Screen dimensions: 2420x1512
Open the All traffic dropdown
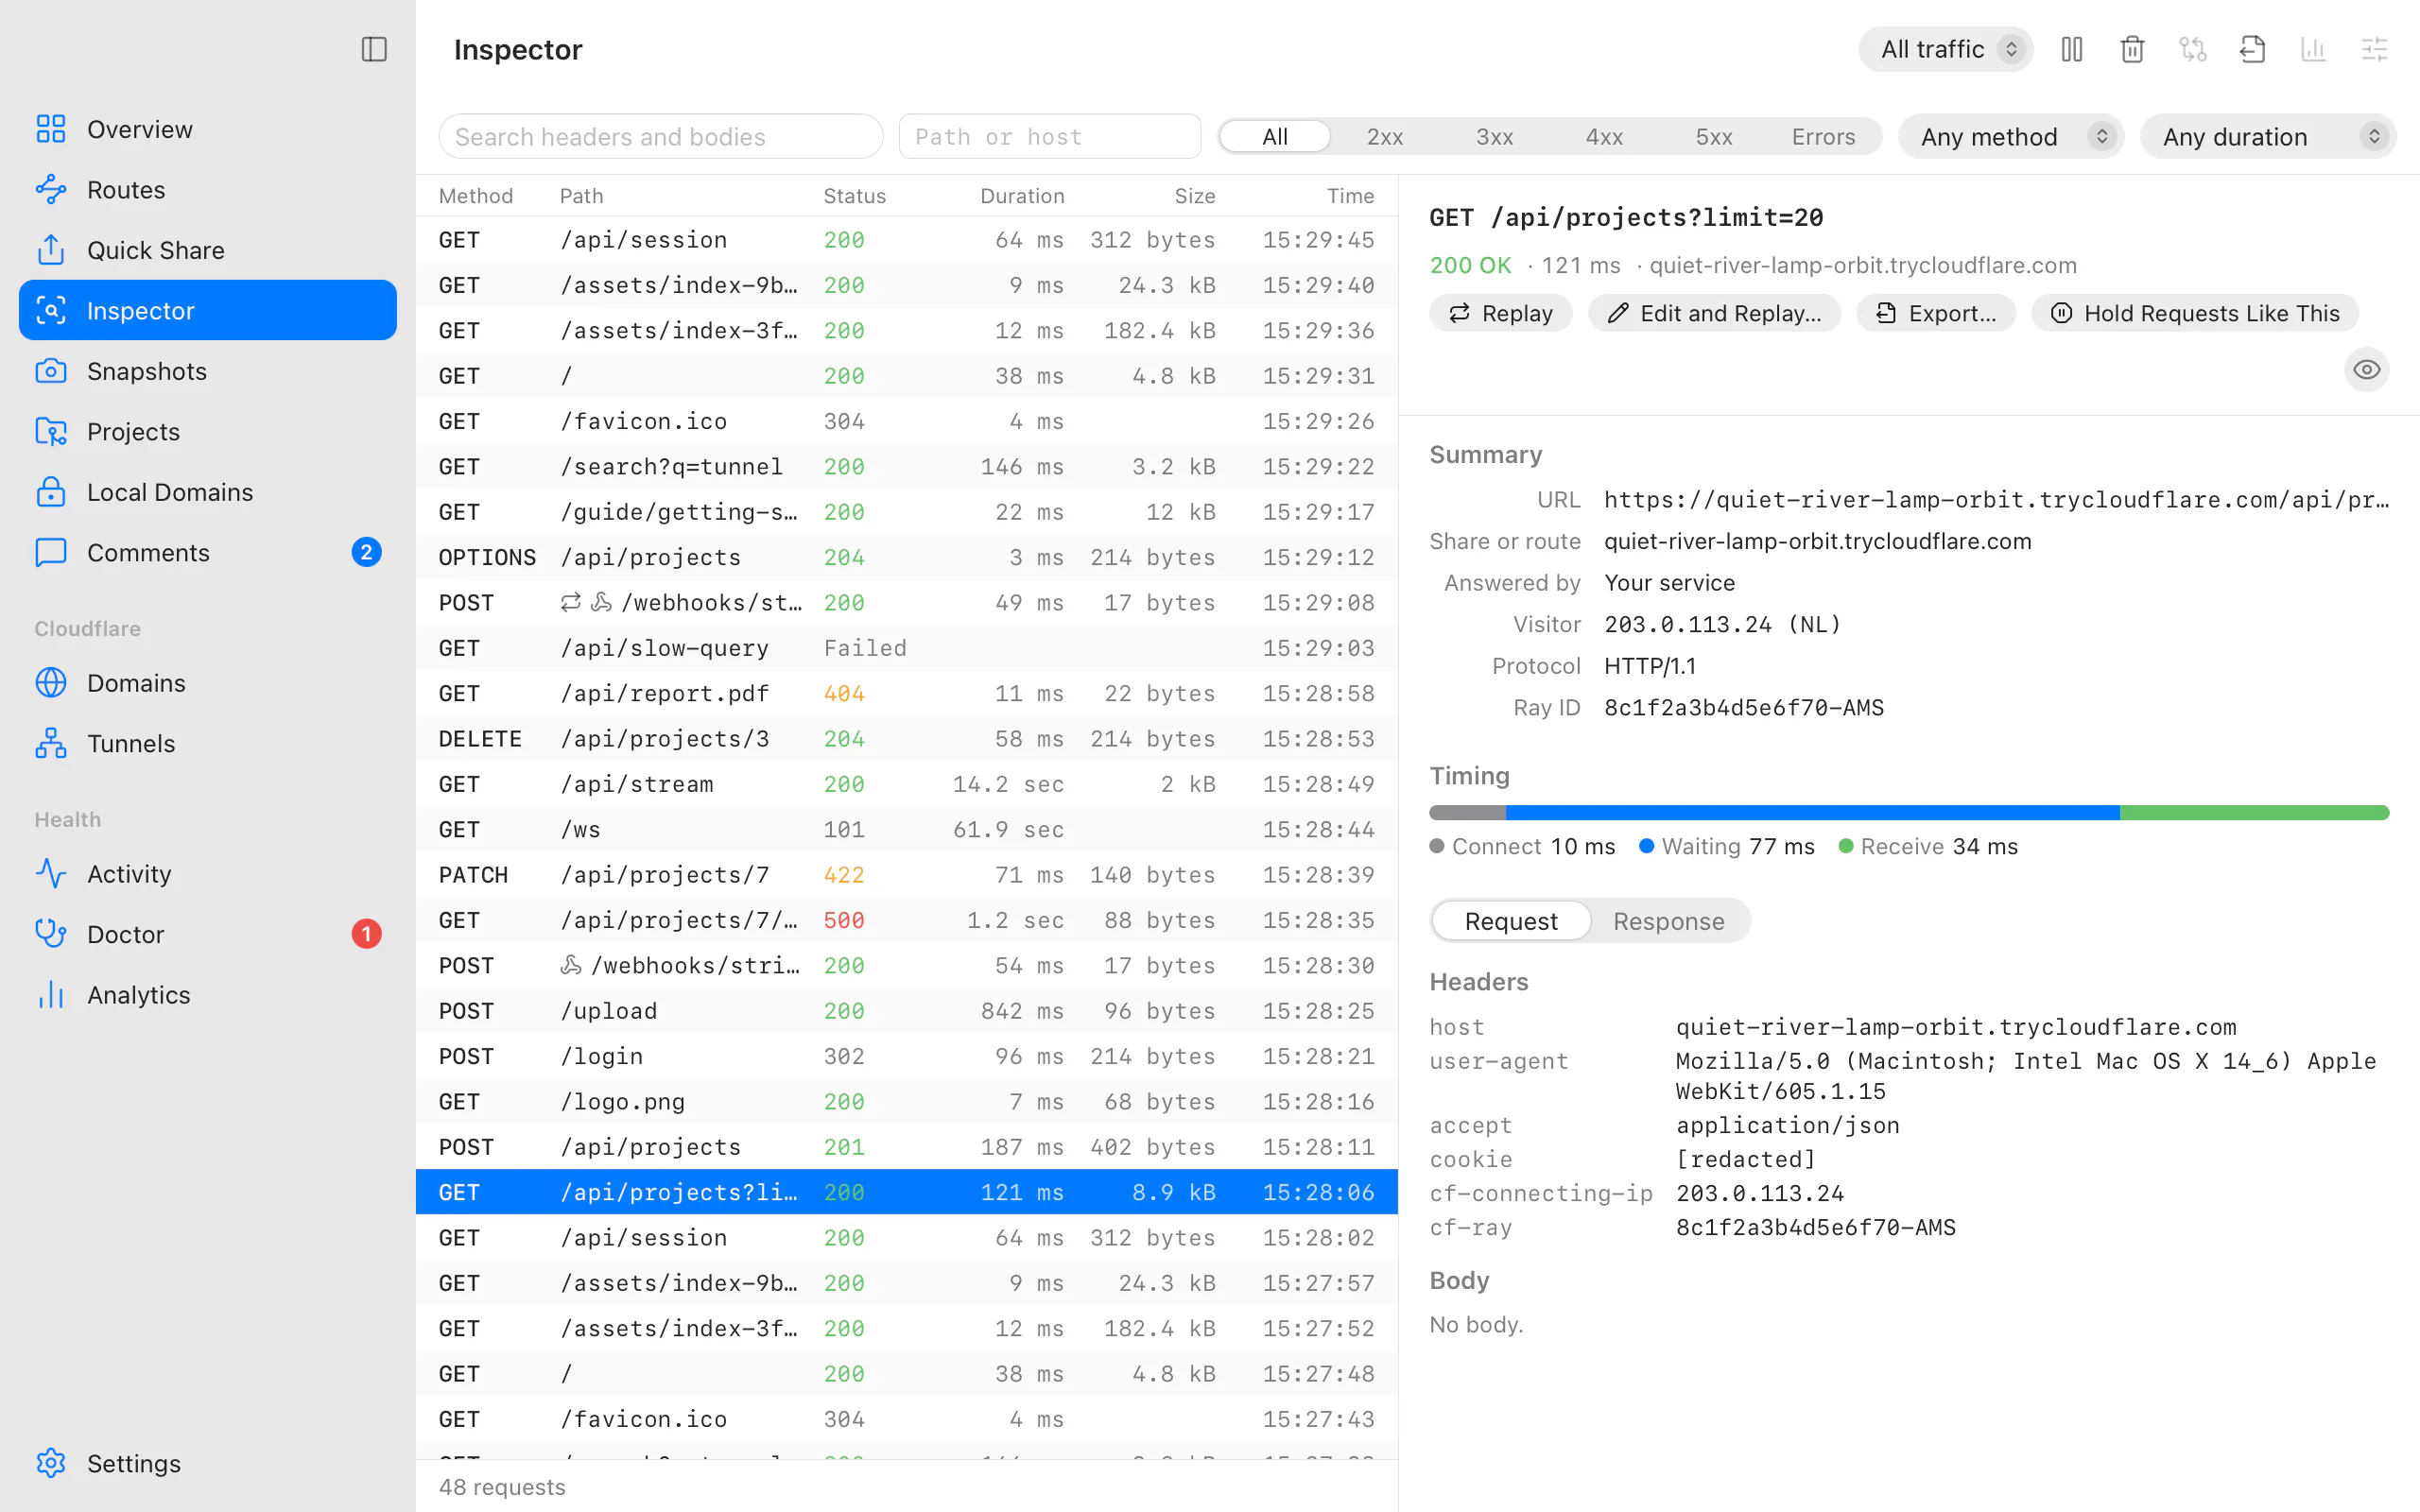pyautogui.click(x=1945, y=49)
